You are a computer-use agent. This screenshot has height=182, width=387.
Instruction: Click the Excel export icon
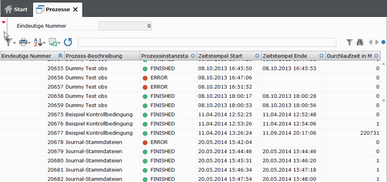tap(53, 42)
